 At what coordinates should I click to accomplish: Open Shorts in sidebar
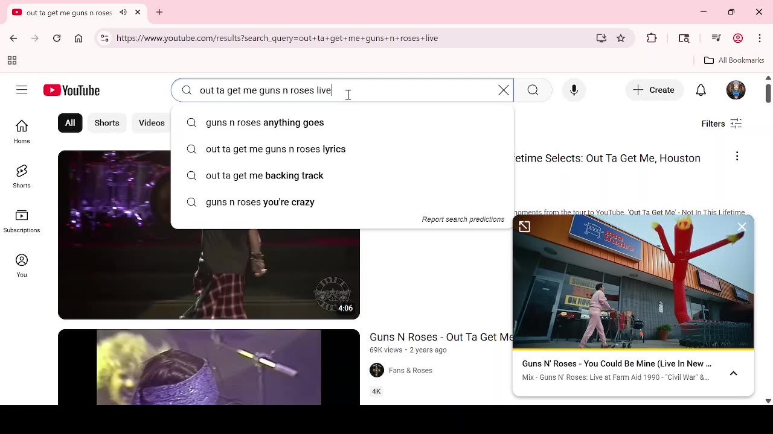[x=22, y=176]
